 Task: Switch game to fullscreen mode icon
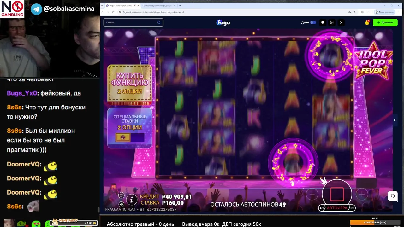(332, 22)
